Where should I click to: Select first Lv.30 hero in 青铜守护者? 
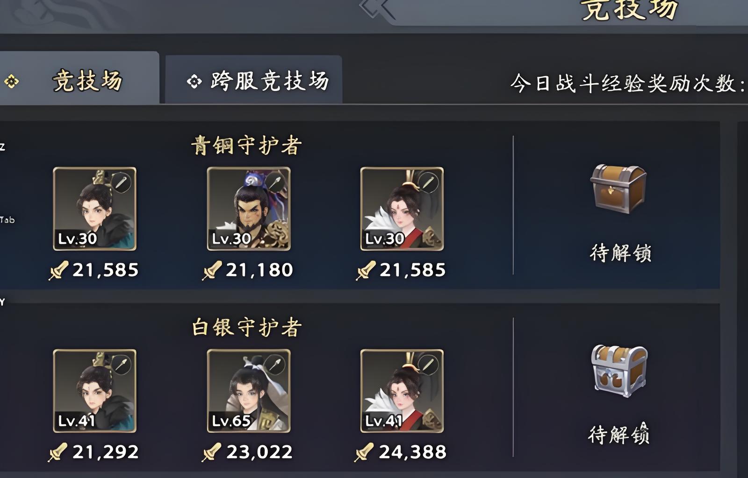coord(94,209)
